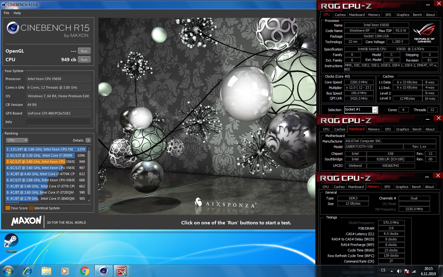
Task: Click the CS language indicator in tray
Action: coord(383,270)
